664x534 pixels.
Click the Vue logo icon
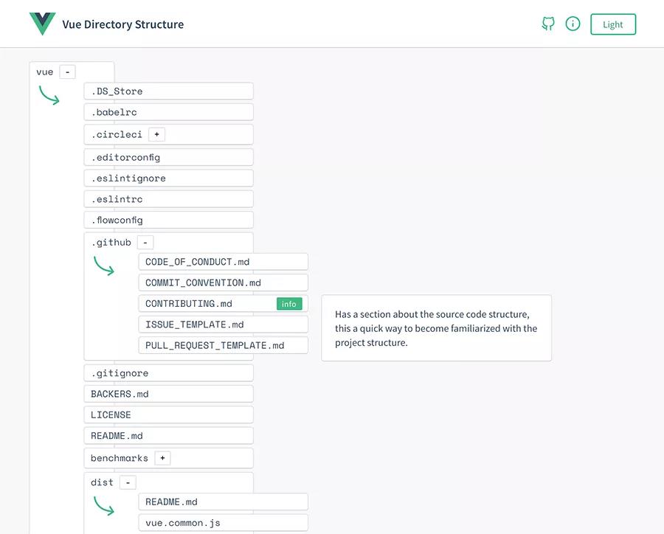click(x=42, y=24)
